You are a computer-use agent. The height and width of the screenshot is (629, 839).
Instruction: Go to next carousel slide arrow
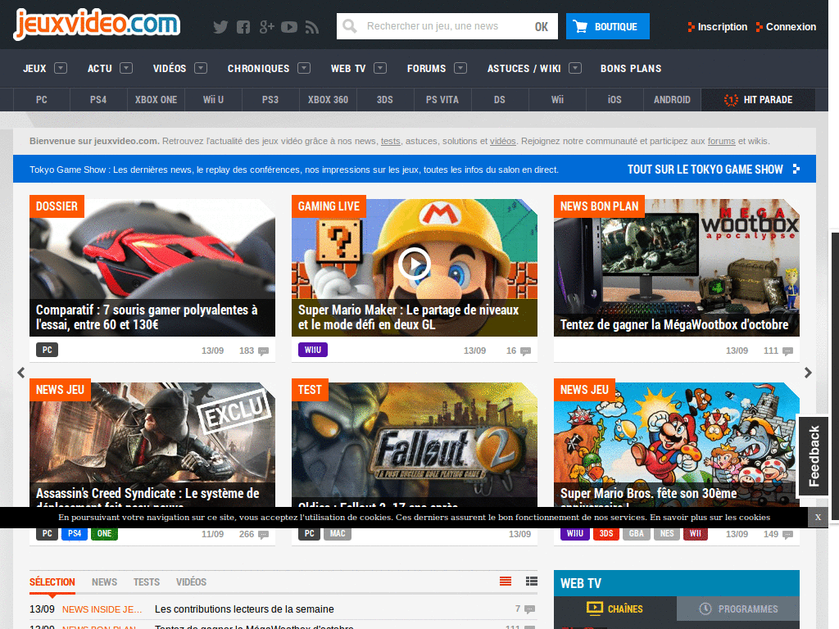tap(808, 373)
